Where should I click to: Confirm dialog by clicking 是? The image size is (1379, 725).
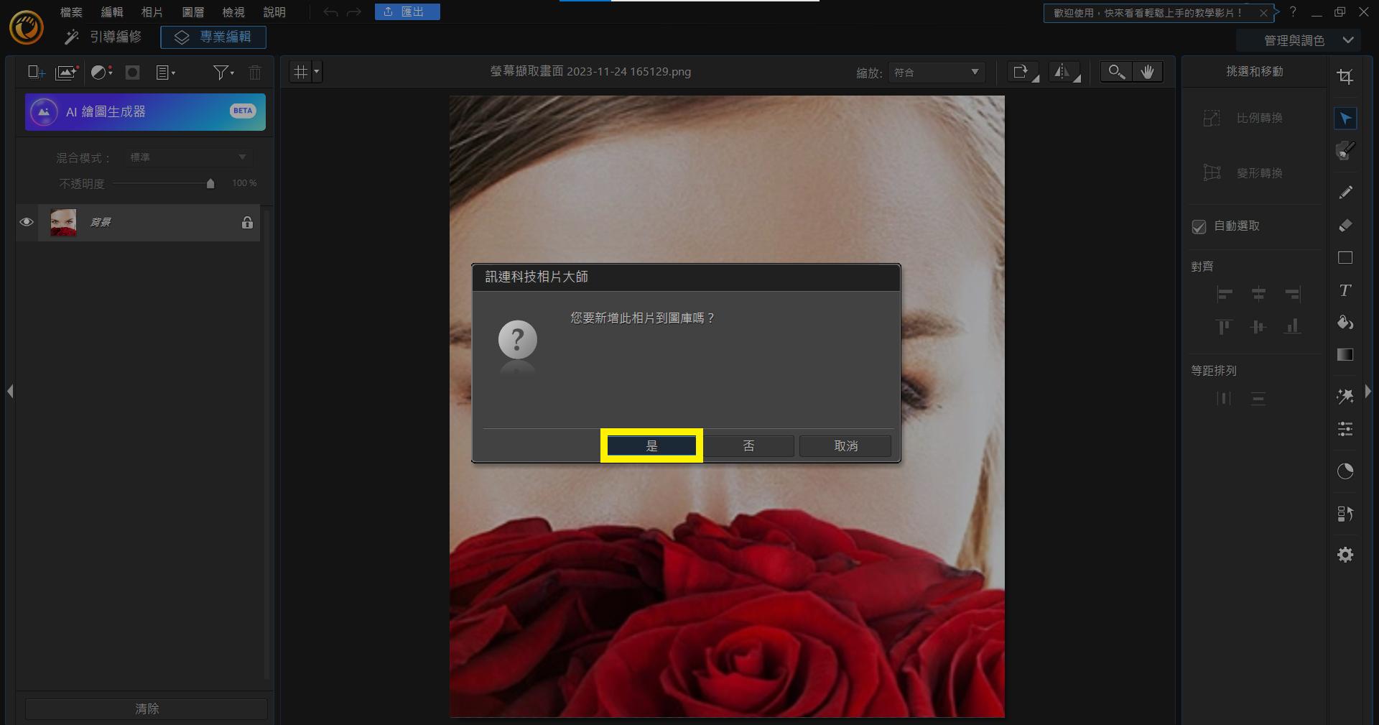(651, 445)
